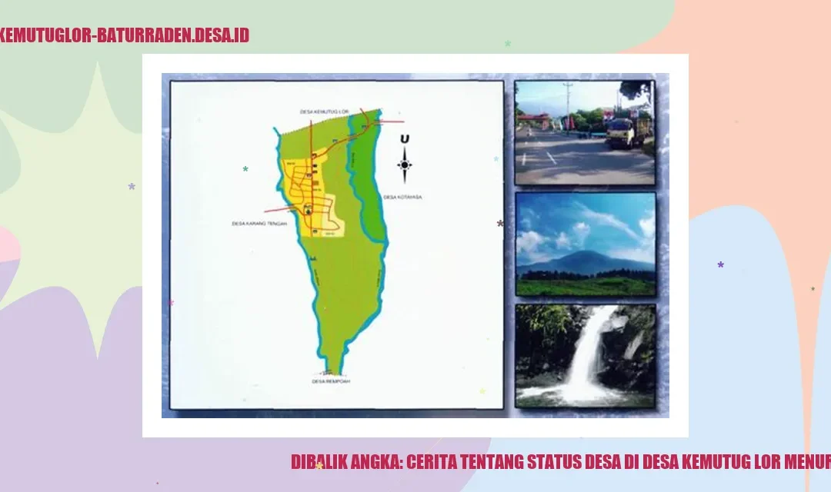Image resolution: width=831 pixels, height=492 pixels.
Task: Click the purple star on the far left background
Action: coord(132,187)
